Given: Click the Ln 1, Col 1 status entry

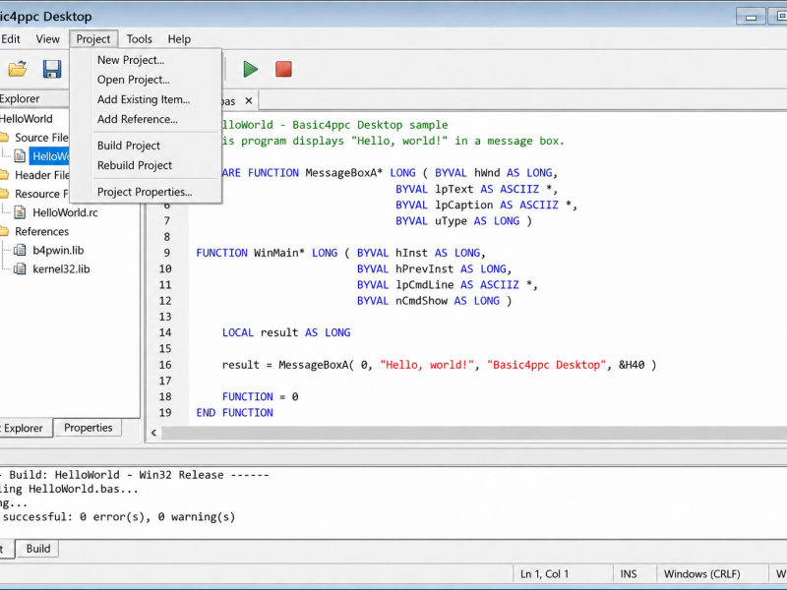Looking at the screenshot, I should (x=545, y=574).
